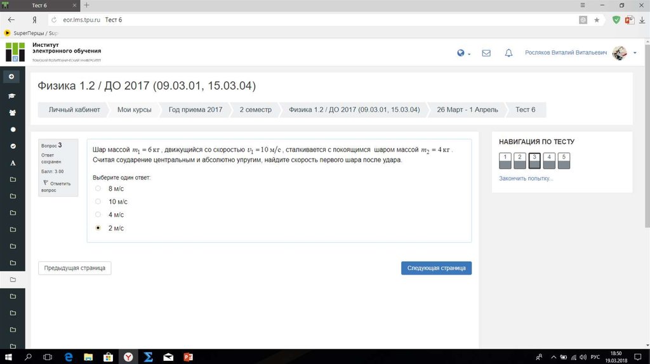The width and height of the screenshot is (650, 364).
Task: Jump to question 4 in test navigation
Action: click(549, 160)
